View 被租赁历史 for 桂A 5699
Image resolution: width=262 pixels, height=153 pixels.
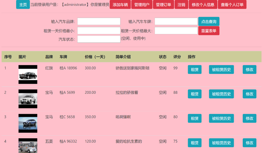click(221, 94)
